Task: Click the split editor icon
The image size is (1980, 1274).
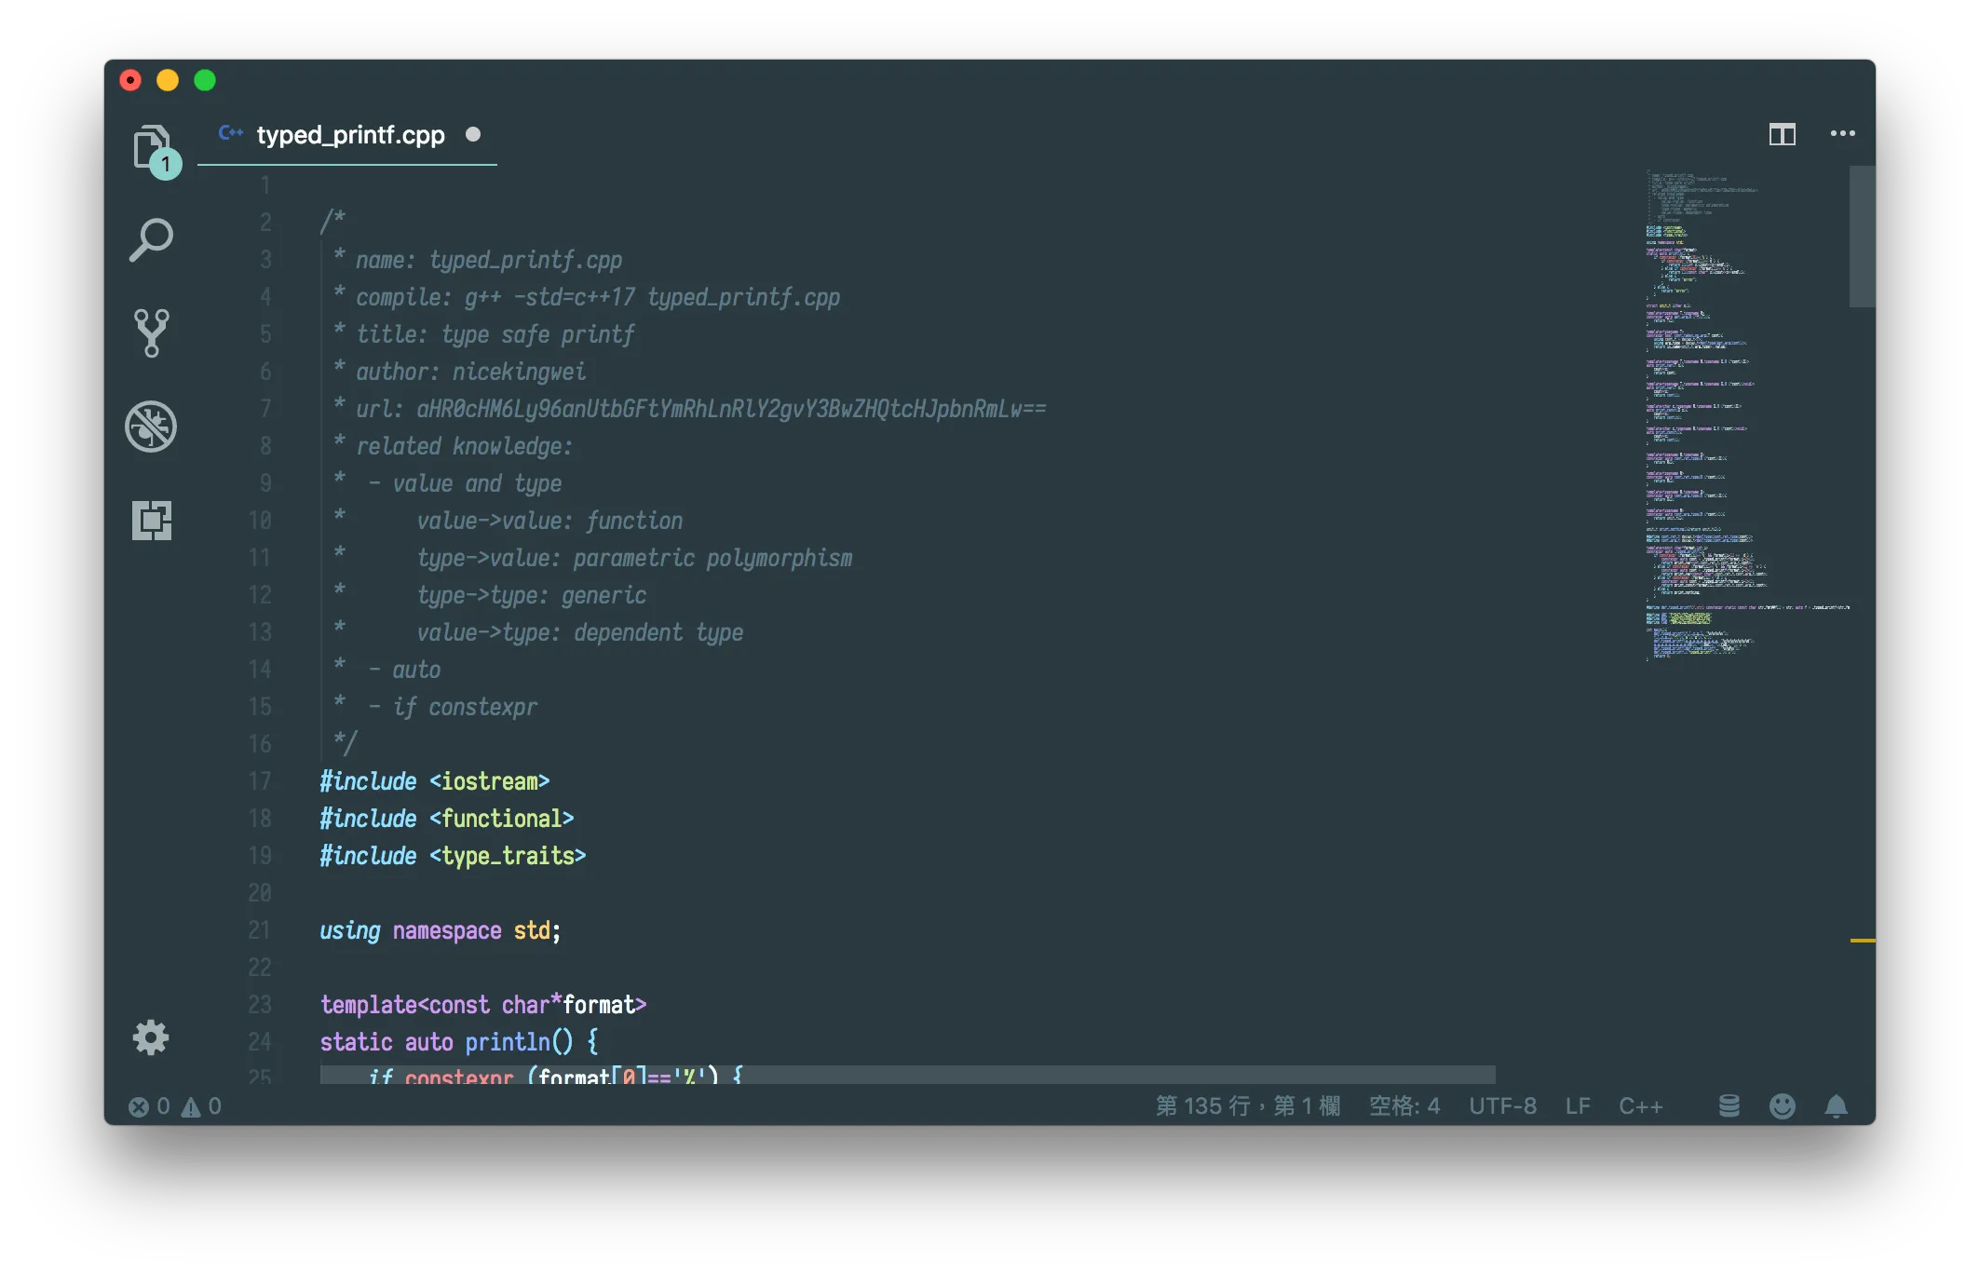Action: coord(1782,134)
